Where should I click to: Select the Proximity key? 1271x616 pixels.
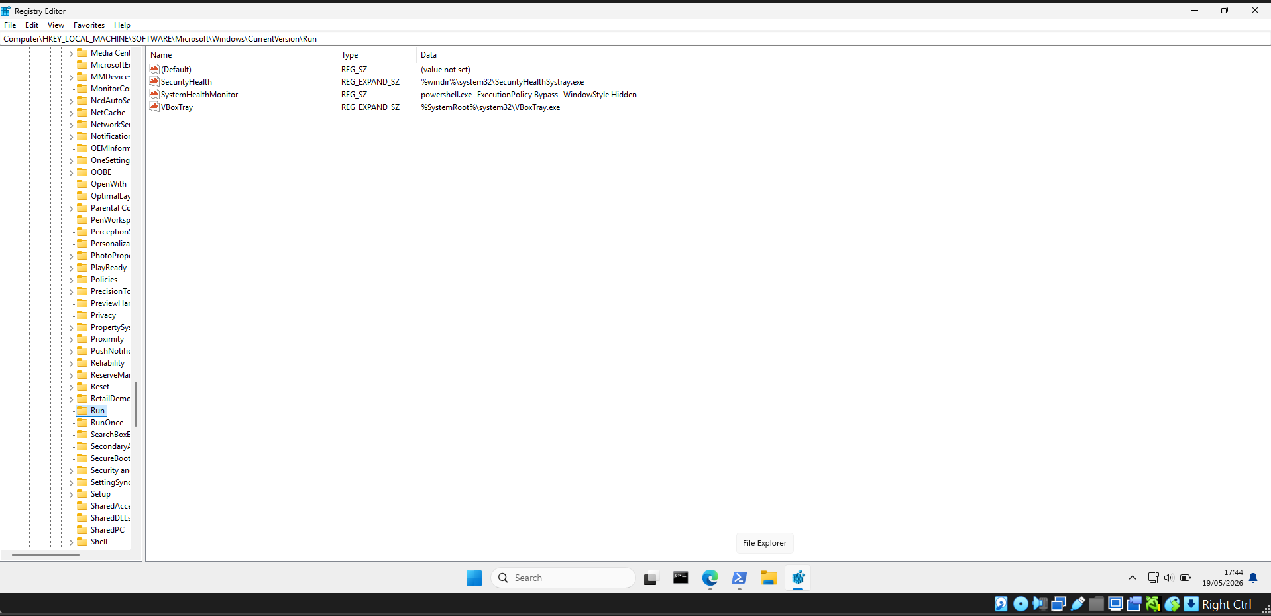click(107, 339)
